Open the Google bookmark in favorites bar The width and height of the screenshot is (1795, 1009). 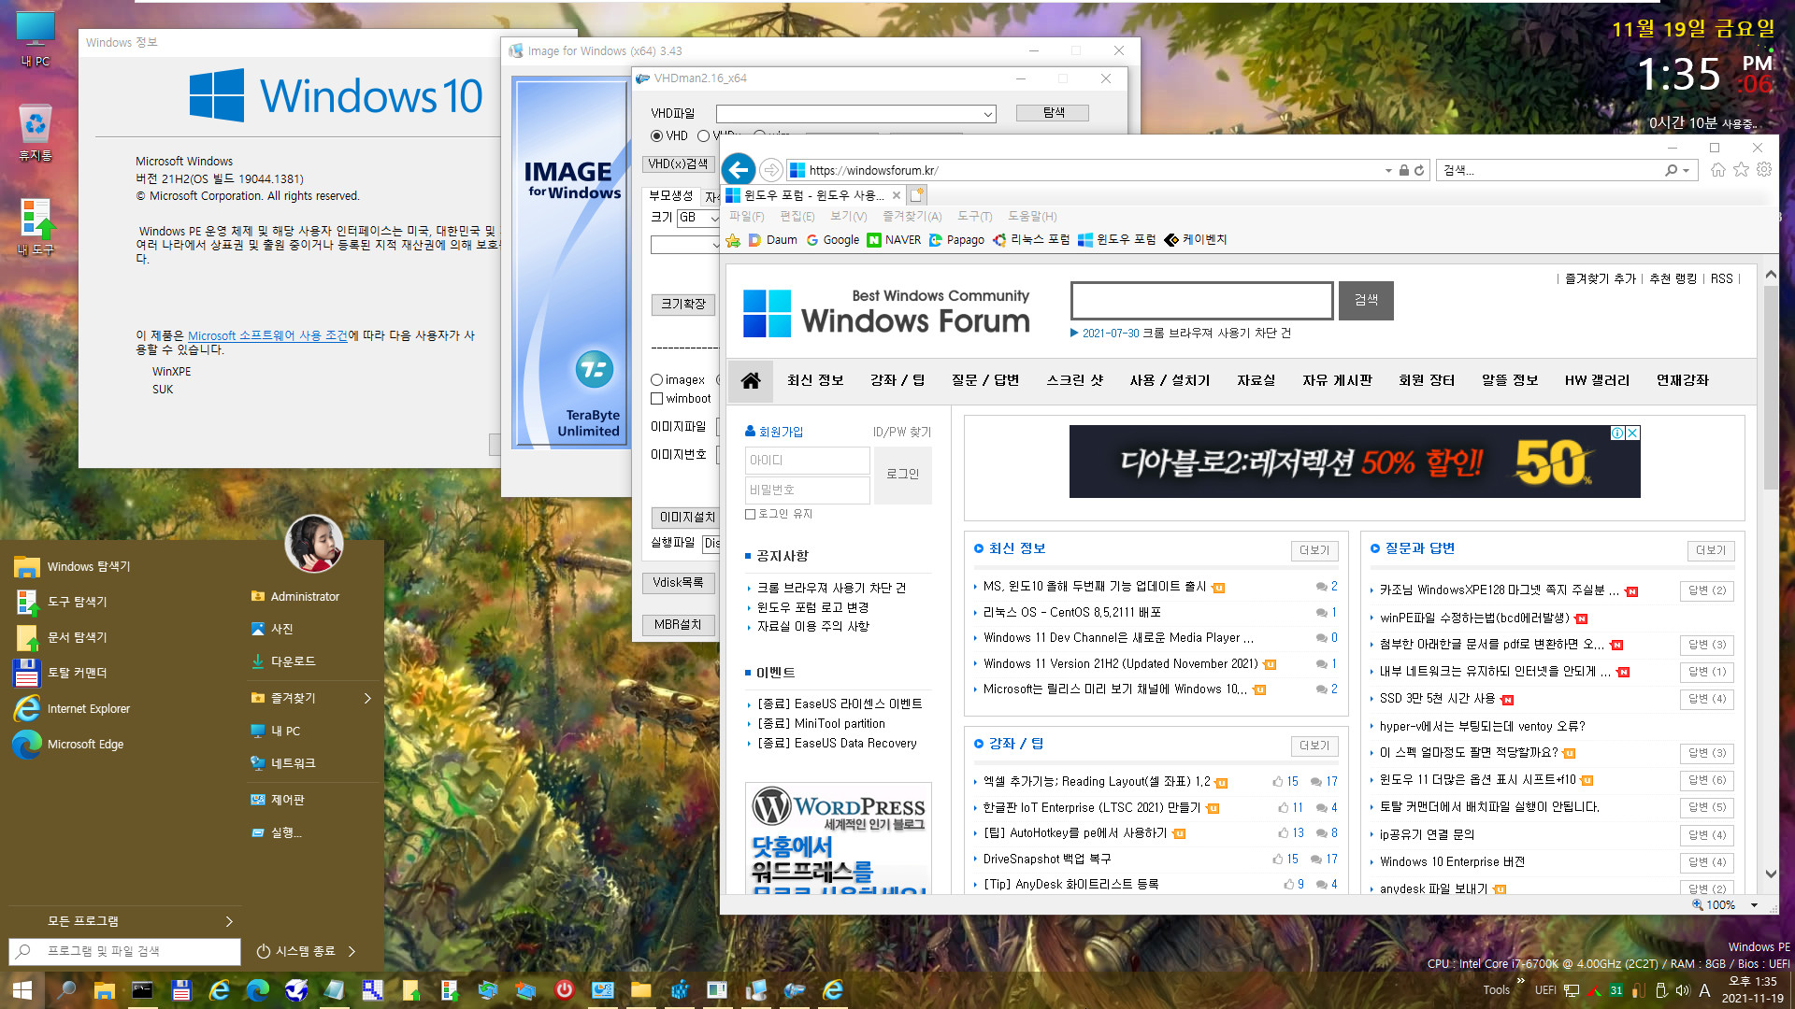[x=833, y=240]
